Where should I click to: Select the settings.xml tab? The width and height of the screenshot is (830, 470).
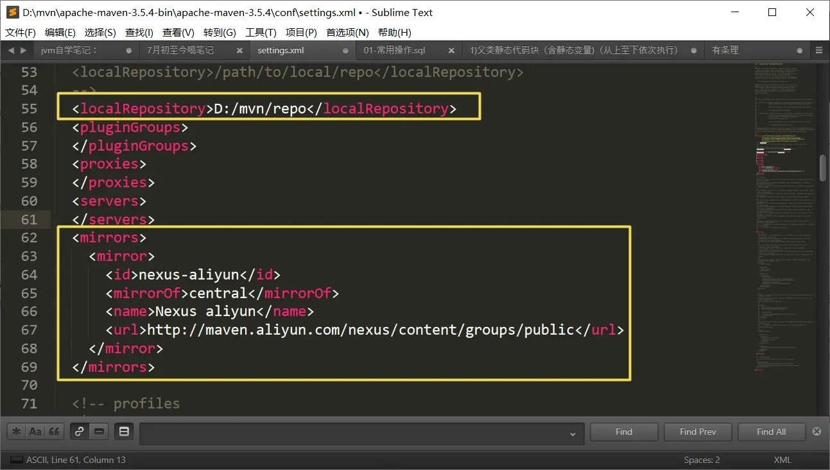pyautogui.click(x=302, y=50)
